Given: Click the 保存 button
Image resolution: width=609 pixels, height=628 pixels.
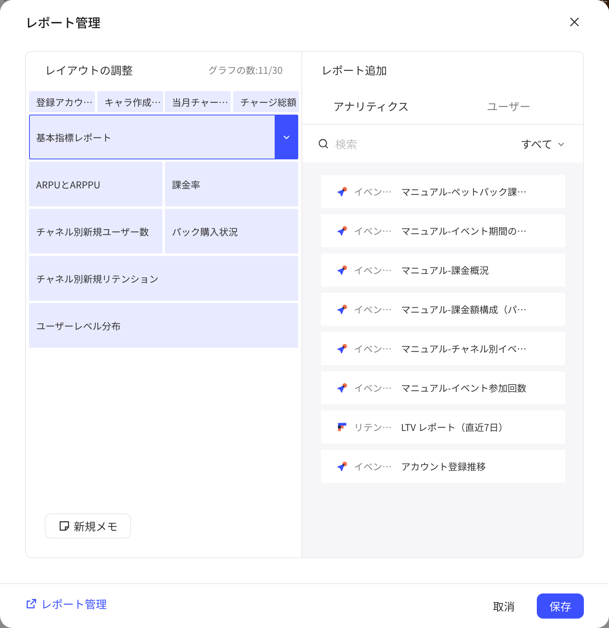Looking at the screenshot, I should 560,606.
